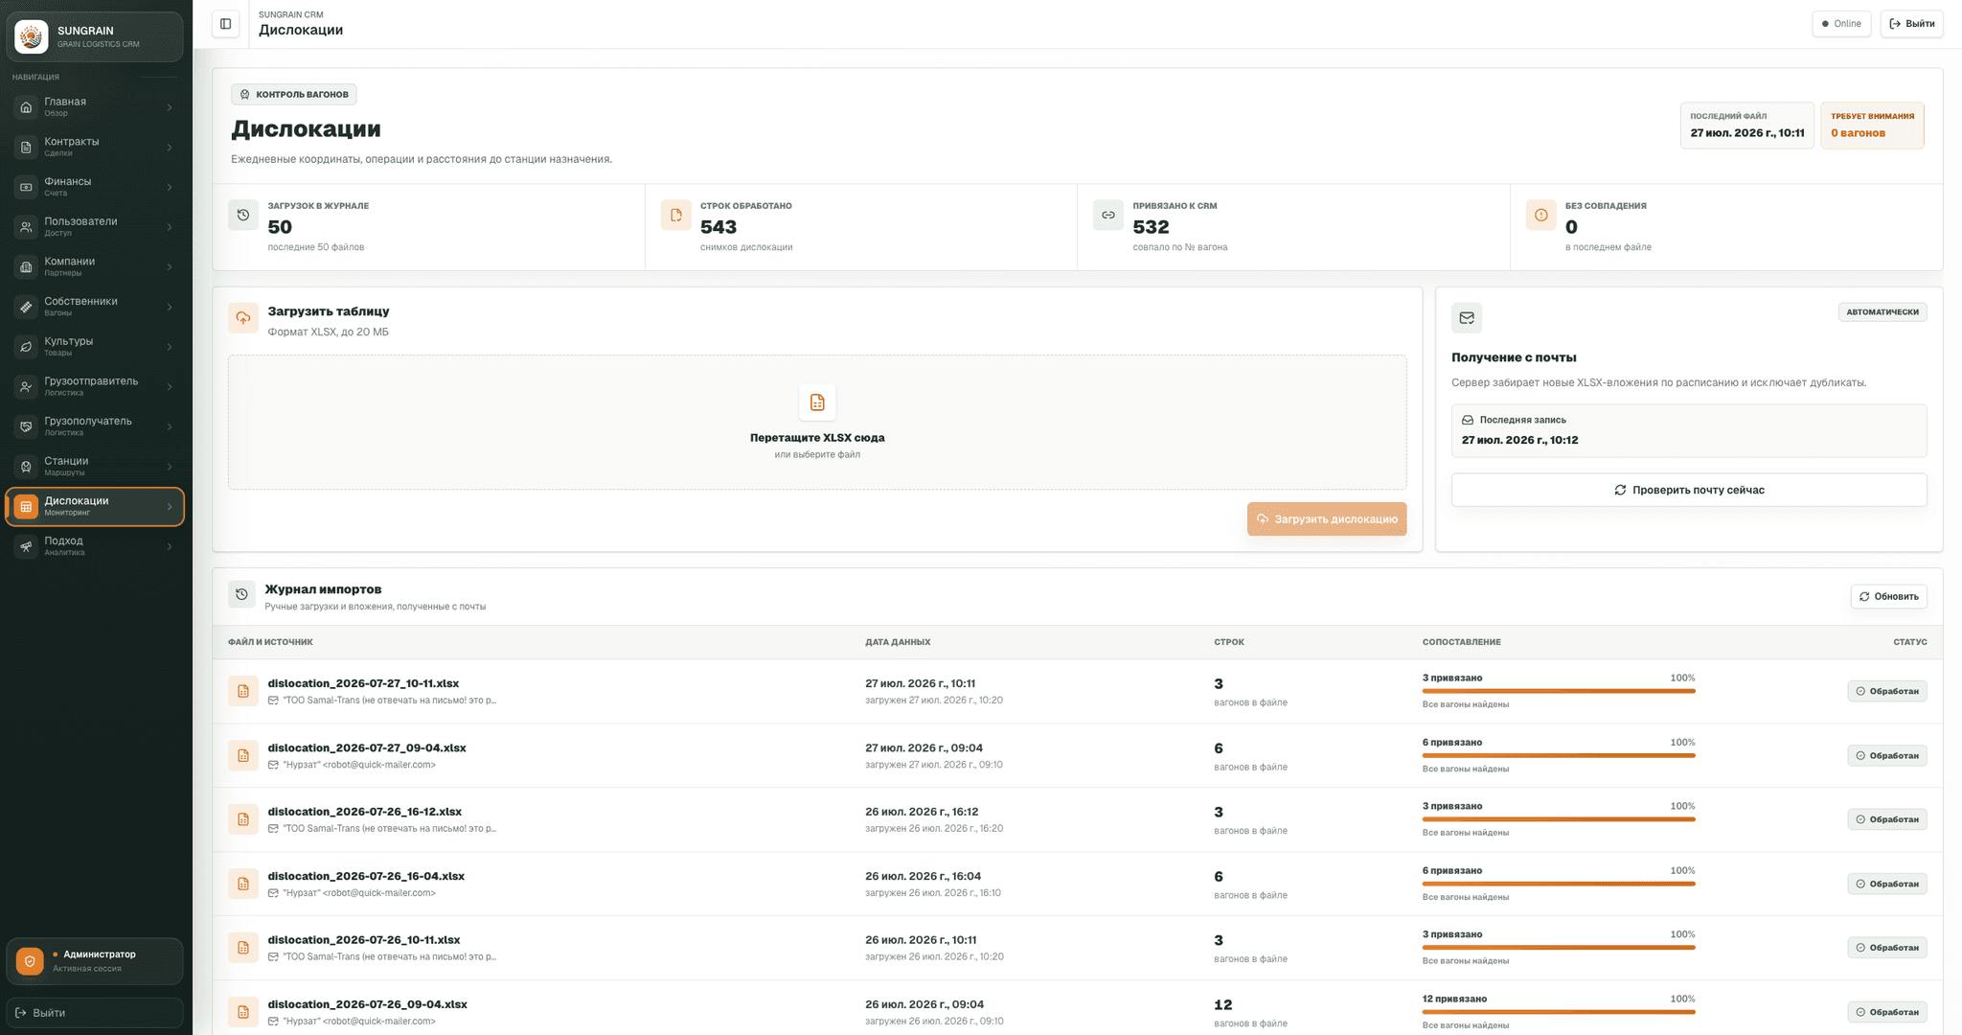This screenshot has width=1962, height=1035.
Task: Click the Культуры leaf icon
Action: tap(26, 347)
